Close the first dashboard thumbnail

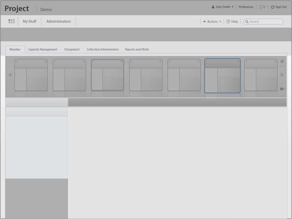(45, 61)
